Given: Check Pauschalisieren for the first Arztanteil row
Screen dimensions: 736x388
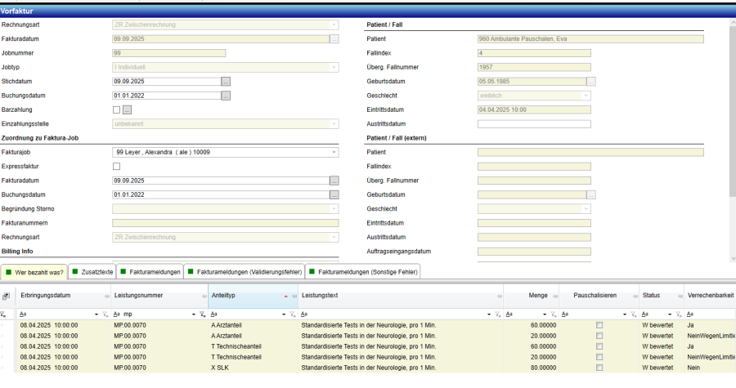Looking at the screenshot, I should pyautogui.click(x=599, y=324).
